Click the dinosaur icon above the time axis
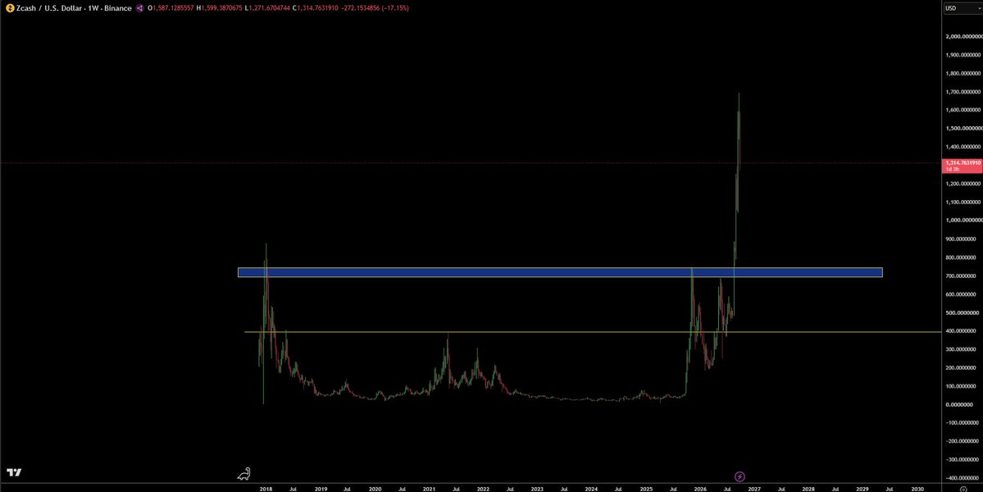The image size is (983, 492). [x=243, y=474]
